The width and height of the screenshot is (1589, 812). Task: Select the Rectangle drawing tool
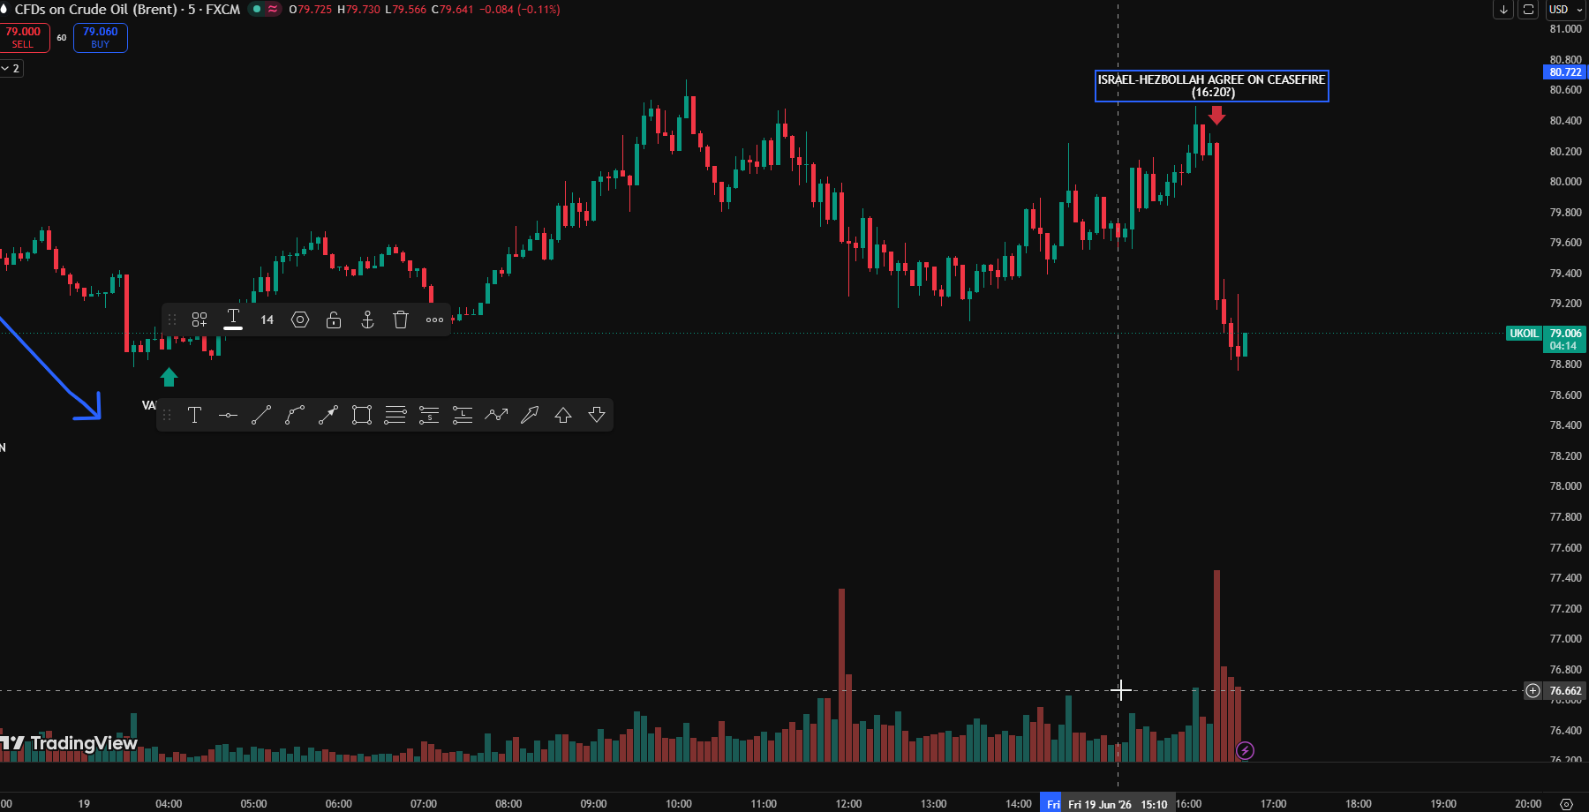click(x=362, y=415)
